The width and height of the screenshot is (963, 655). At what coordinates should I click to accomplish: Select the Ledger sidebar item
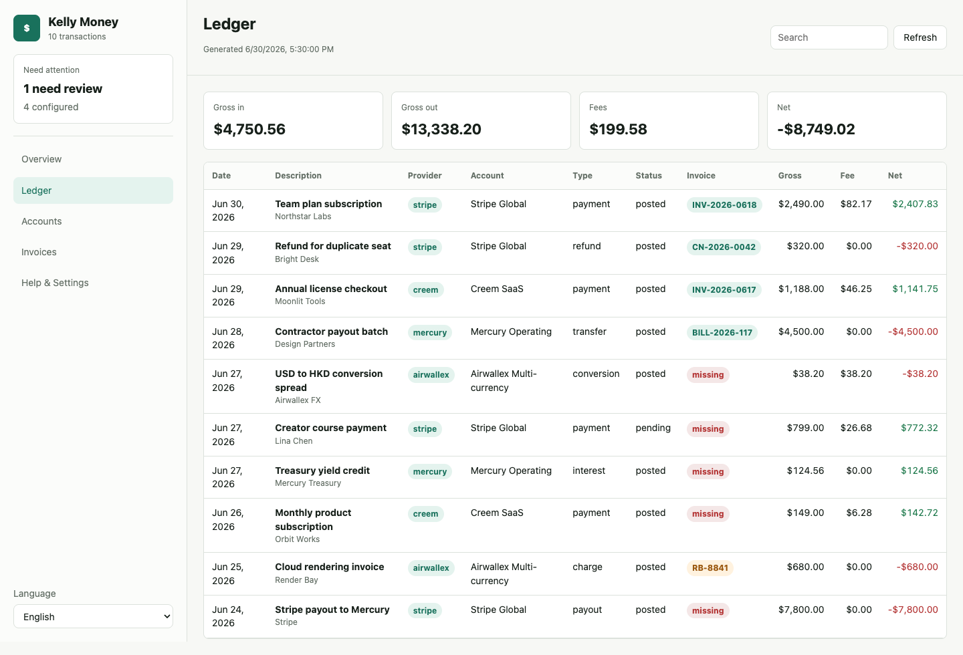93,190
